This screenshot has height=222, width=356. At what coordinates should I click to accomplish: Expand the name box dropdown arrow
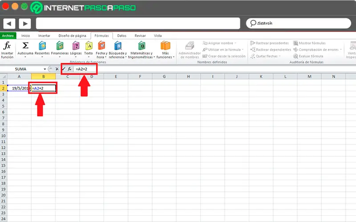[x=45, y=69]
